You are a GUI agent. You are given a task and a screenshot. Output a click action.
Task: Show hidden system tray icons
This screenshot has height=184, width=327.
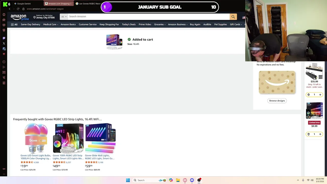tap(298, 180)
